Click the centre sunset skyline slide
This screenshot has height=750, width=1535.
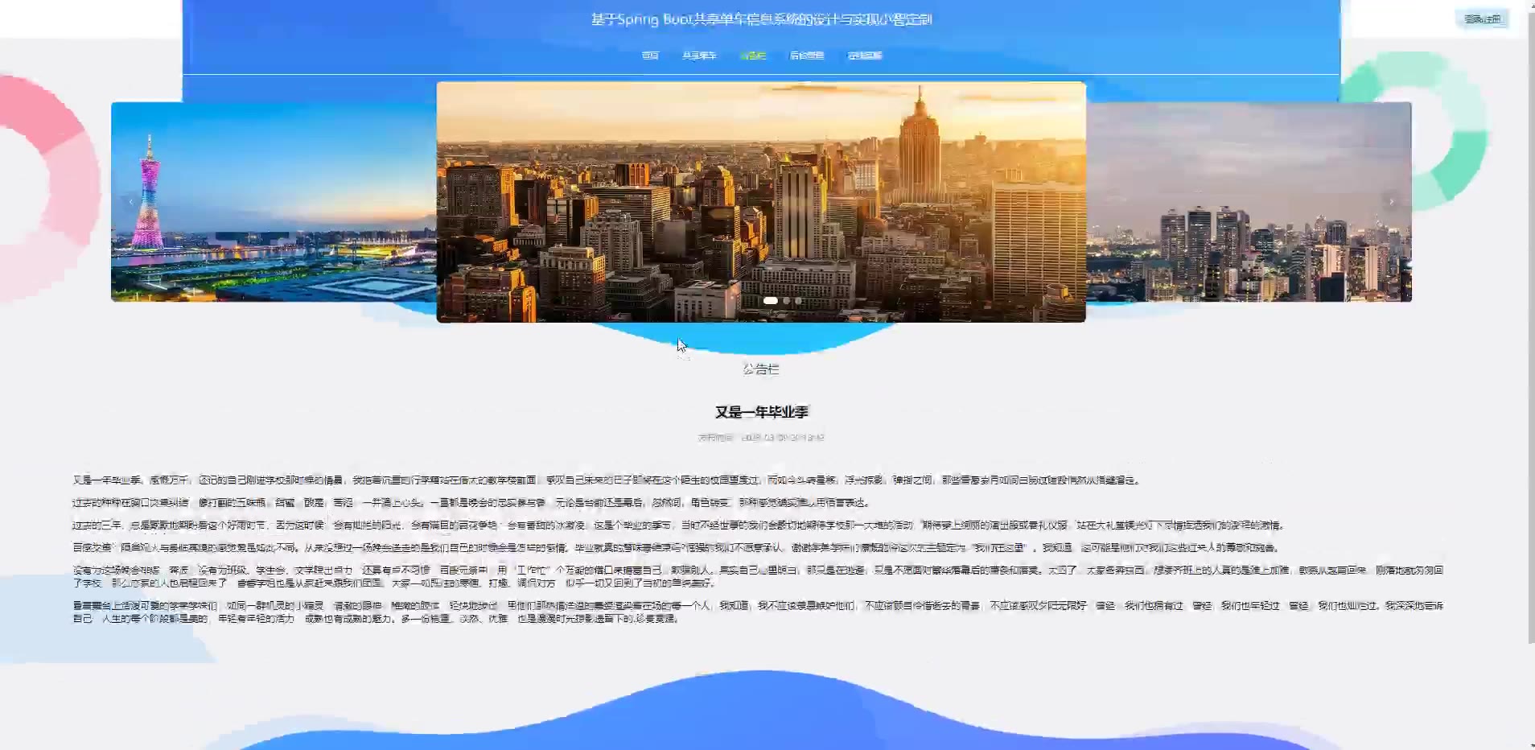tap(761, 202)
